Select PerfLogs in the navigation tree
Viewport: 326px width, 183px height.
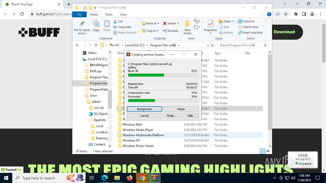tap(96, 71)
